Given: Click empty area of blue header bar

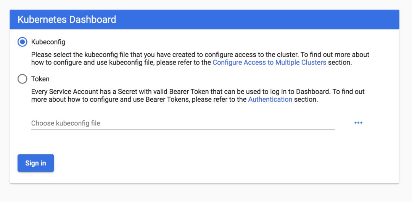Looking at the screenshot, I should coord(267,19).
